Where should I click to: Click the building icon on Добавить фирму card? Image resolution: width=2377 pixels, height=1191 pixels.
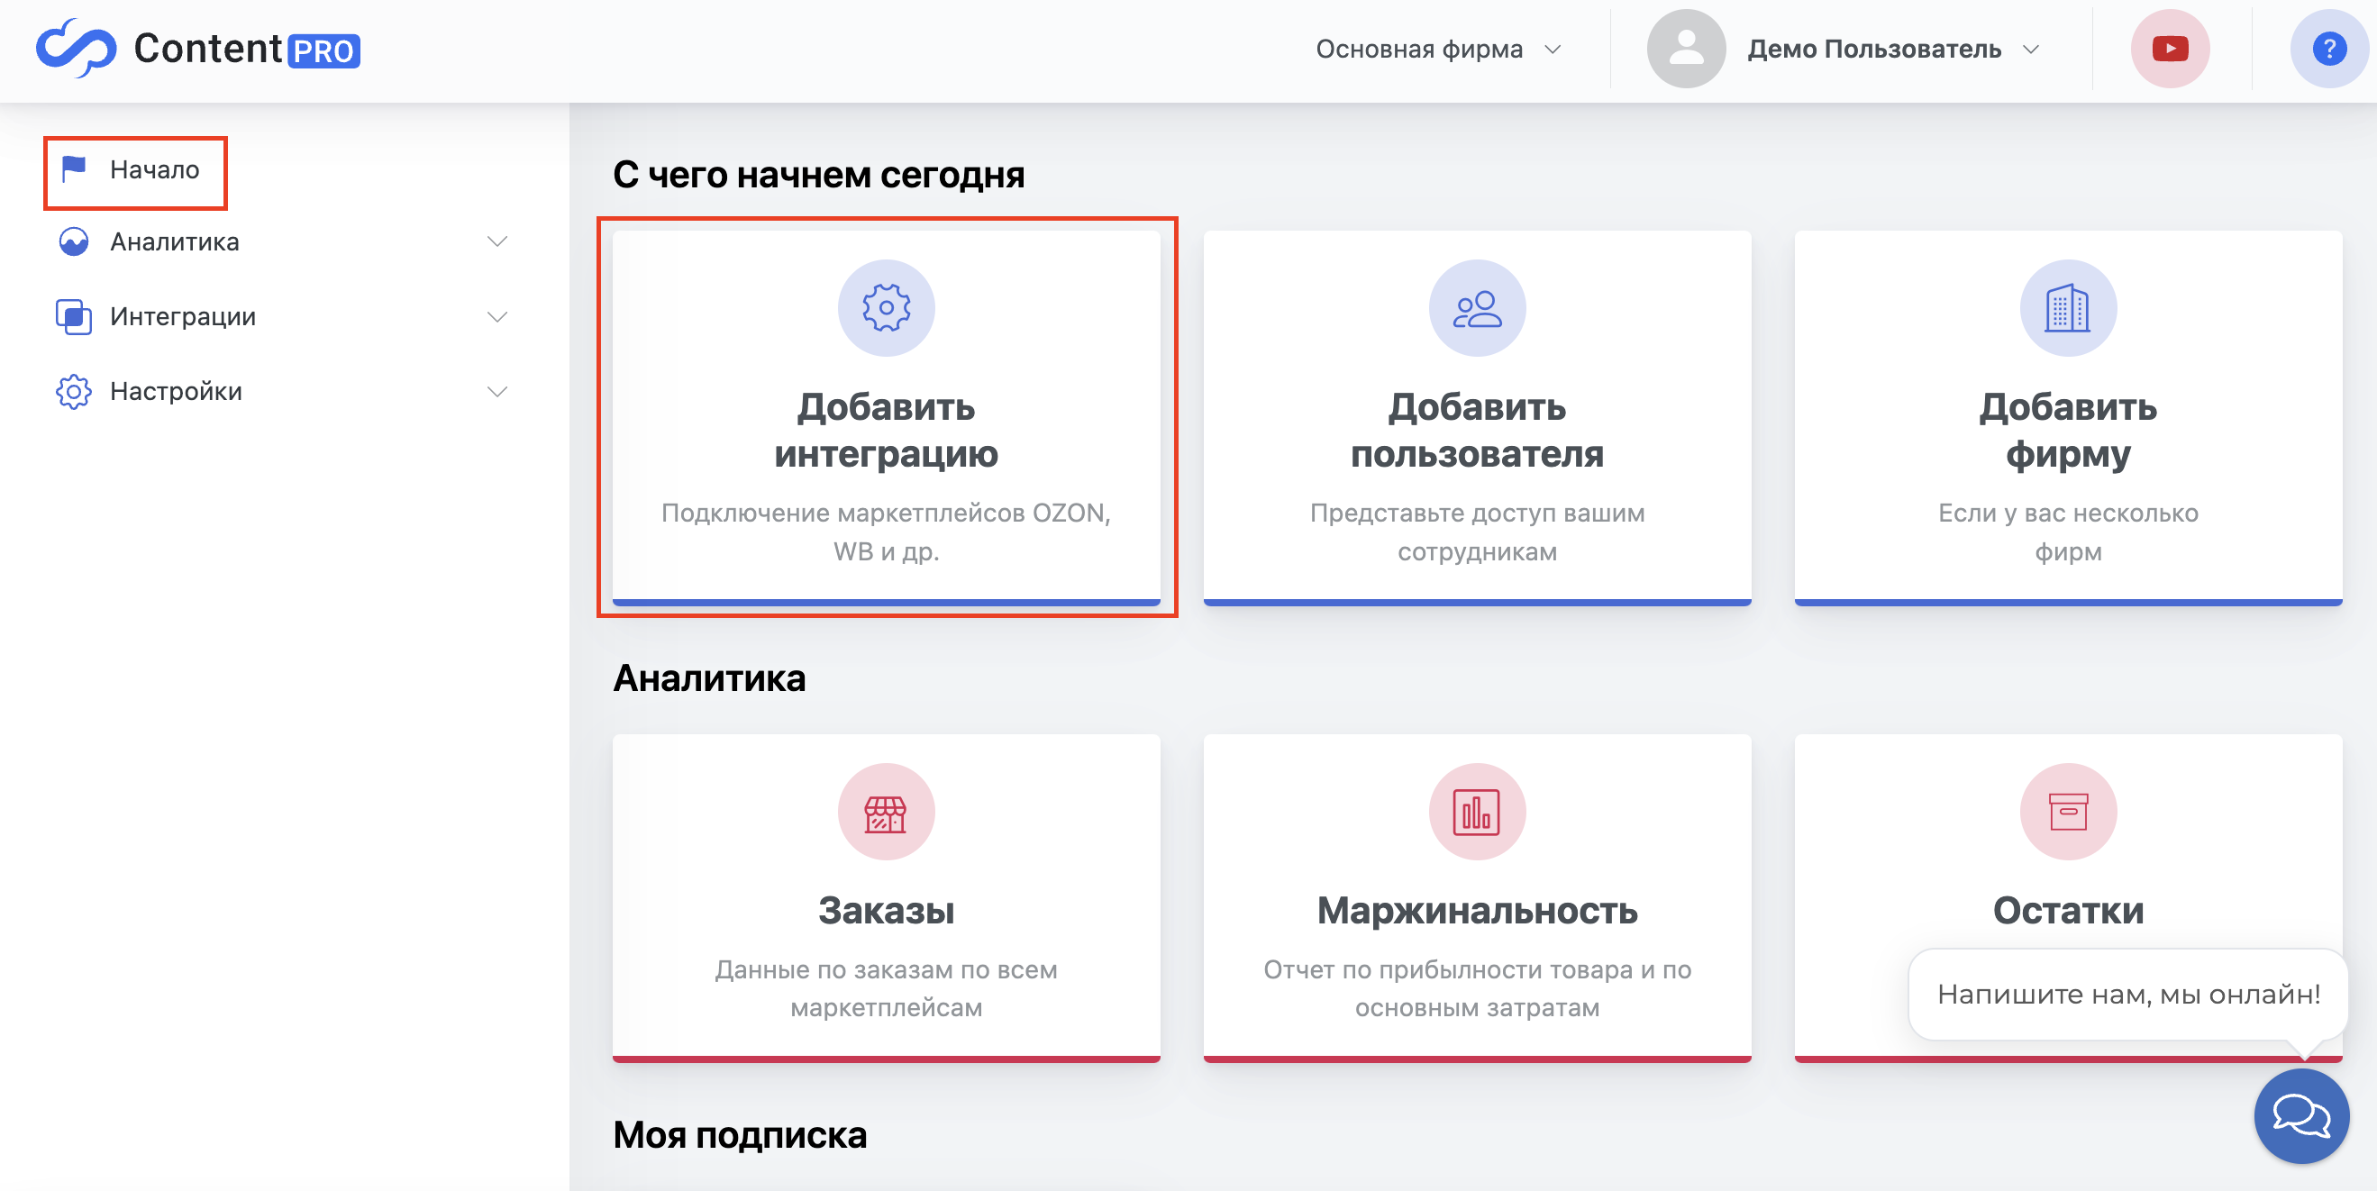(x=2068, y=308)
